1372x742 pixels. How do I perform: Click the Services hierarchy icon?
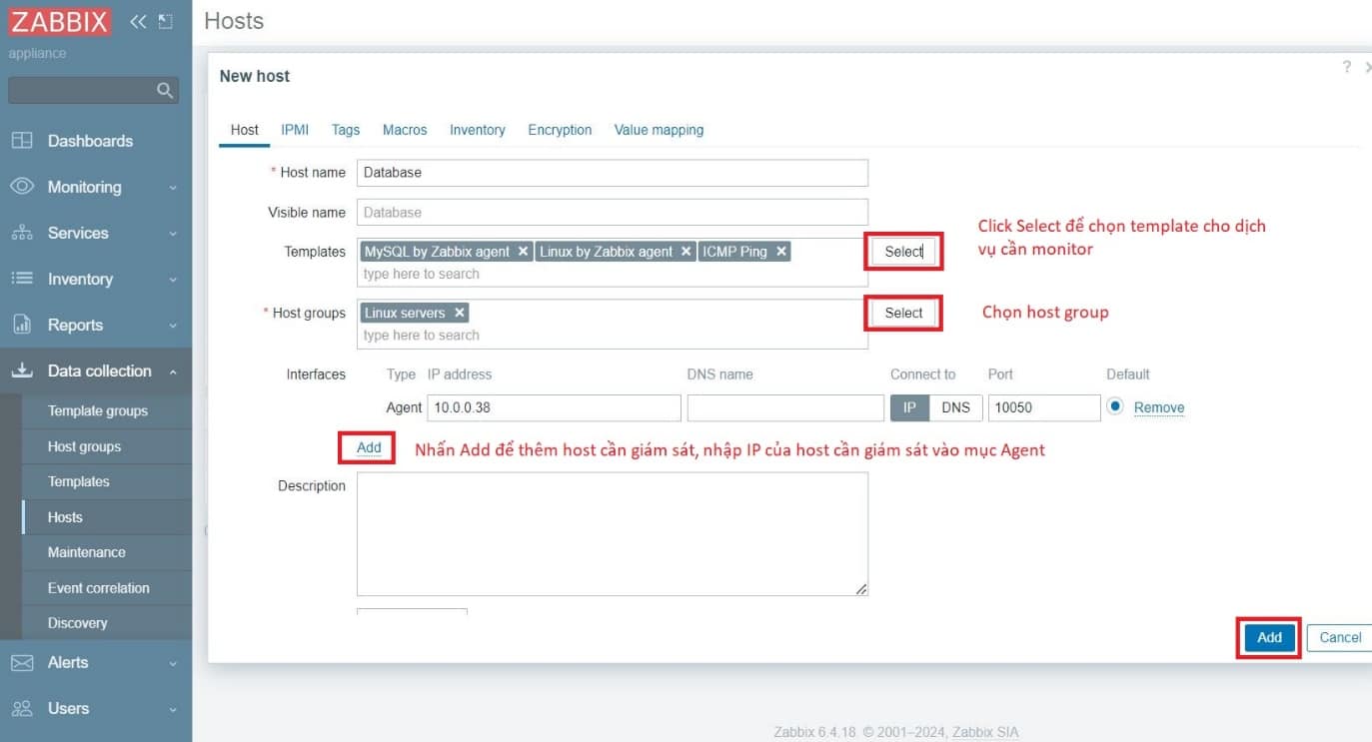pyautogui.click(x=22, y=233)
